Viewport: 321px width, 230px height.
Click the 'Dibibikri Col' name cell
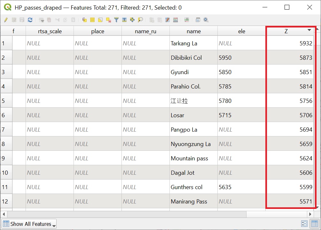click(x=193, y=57)
